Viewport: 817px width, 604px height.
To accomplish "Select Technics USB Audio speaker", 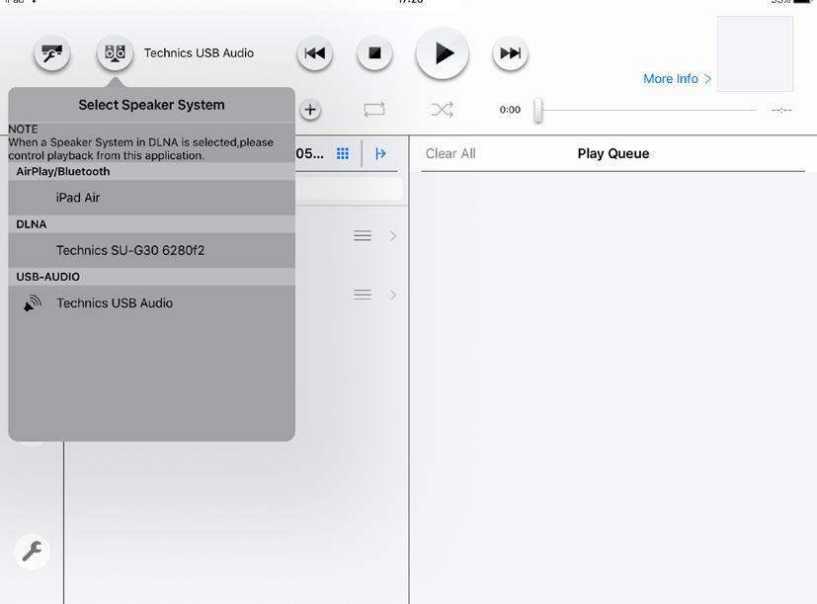I will 151,303.
